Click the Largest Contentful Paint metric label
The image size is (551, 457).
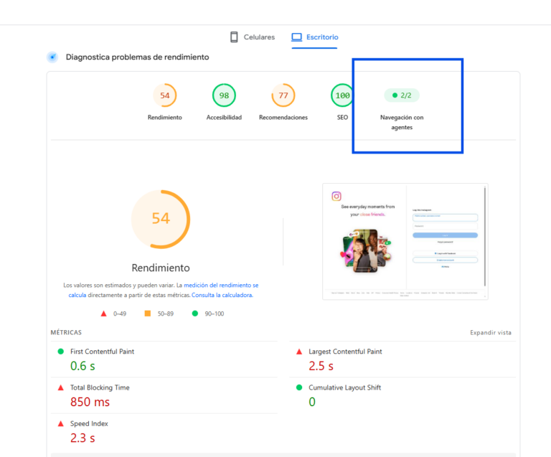[x=345, y=352]
